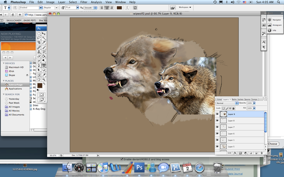Toggle Layer 6 visibility
Screen dimensions: 284x177
[x=217, y=134]
